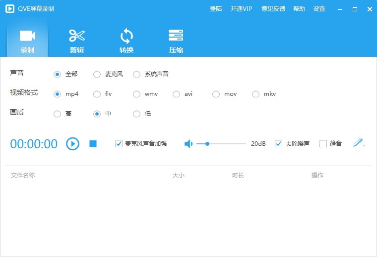The width and height of the screenshot is (377, 257).
Task: Open 登陆 login link
Action: 216,9
